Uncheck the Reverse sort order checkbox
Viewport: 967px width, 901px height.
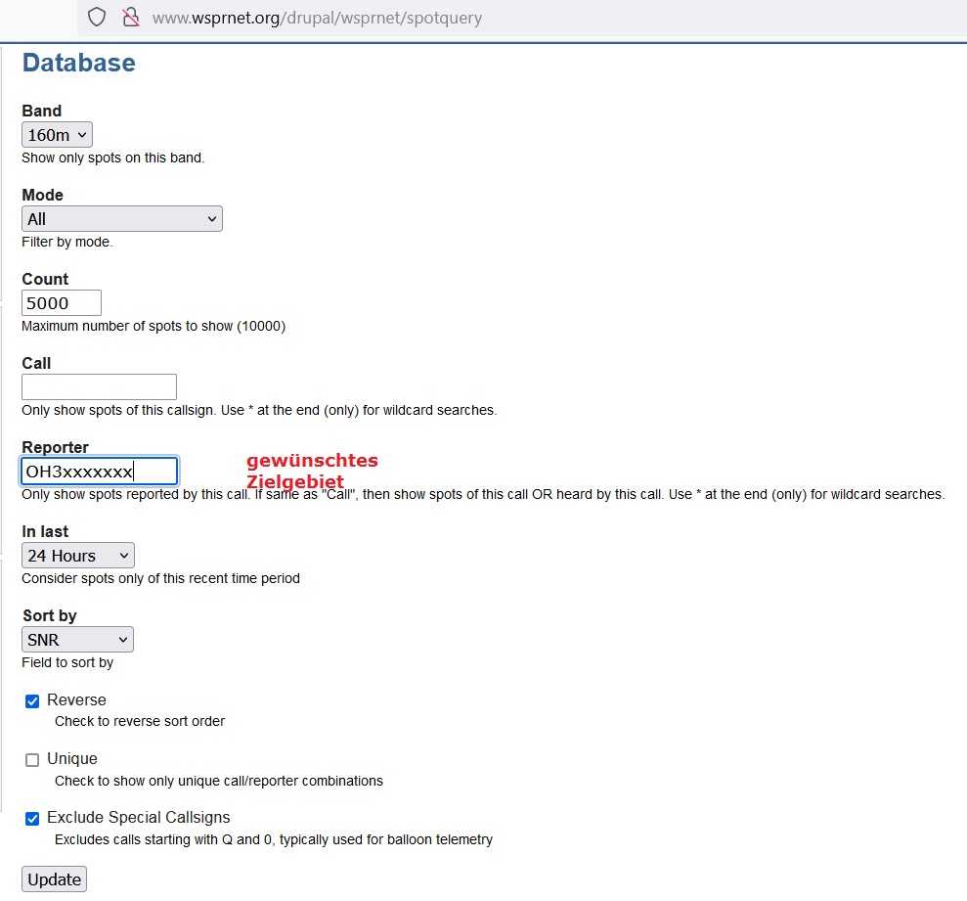coord(32,701)
